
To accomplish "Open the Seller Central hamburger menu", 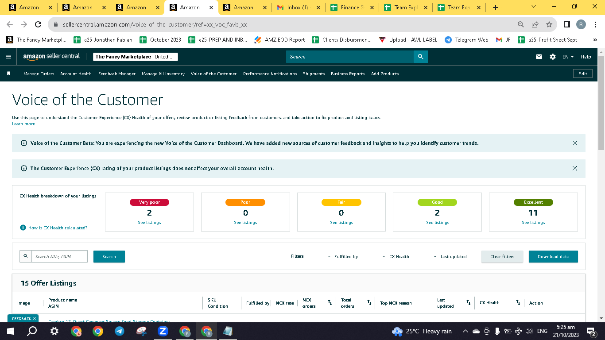I will [8, 57].
